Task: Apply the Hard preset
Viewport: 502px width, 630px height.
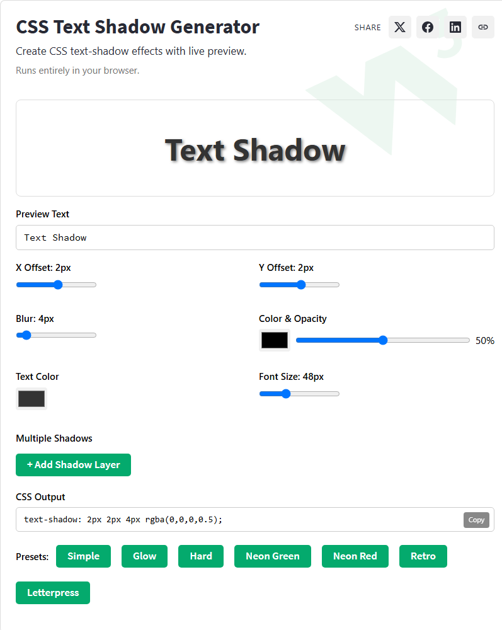Action: (201, 556)
